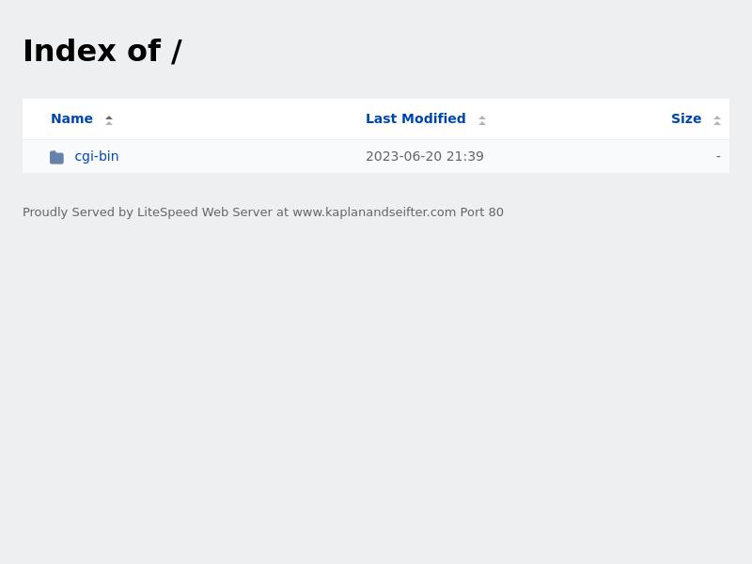Click the down arrow beside Last Modified
Viewport: 752px width, 564px height.
click(x=482, y=123)
